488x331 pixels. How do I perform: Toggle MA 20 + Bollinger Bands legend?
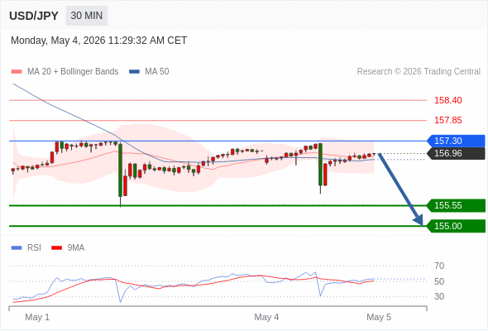[65, 72]
